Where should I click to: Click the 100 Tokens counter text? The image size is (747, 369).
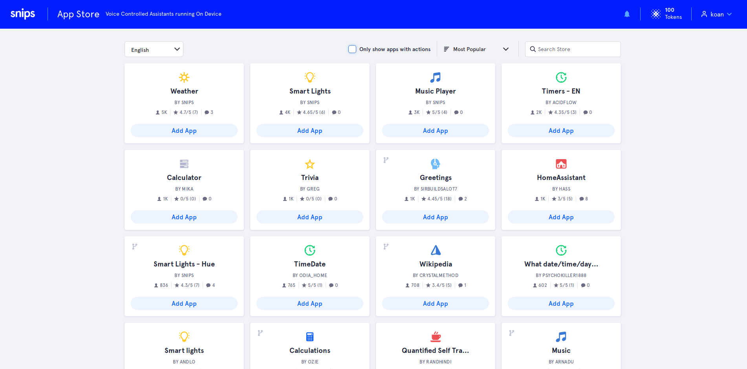click(x=673, y=14)
